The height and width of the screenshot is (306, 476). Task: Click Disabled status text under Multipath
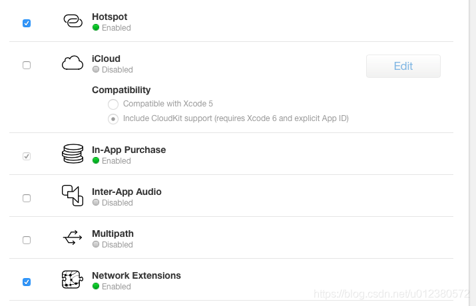pyautogui.click(x=117, y=244)
